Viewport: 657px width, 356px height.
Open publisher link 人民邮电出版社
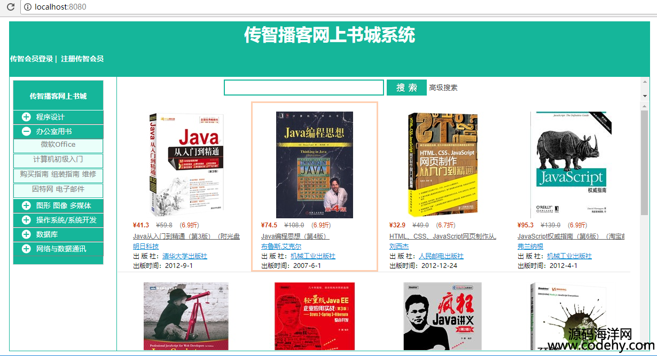pyautogui.click(x=441, y=256)
